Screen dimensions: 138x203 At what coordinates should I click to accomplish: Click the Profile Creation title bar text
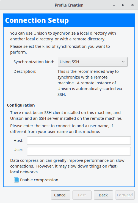click(x=69, y=5)
